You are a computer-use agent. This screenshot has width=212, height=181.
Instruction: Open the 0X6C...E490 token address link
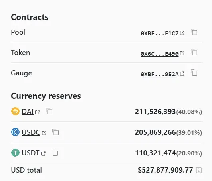click(160, 54)
